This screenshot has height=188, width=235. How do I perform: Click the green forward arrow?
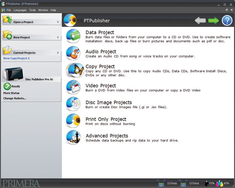pos(214,20)
